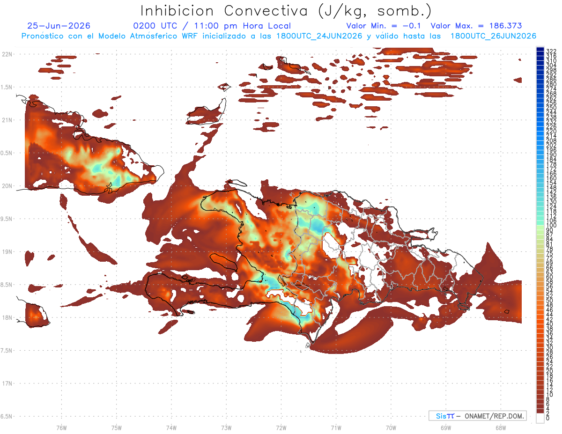Click the white swatch at the colorbar bottom
The image size is (562, 434).
point(540,418)
